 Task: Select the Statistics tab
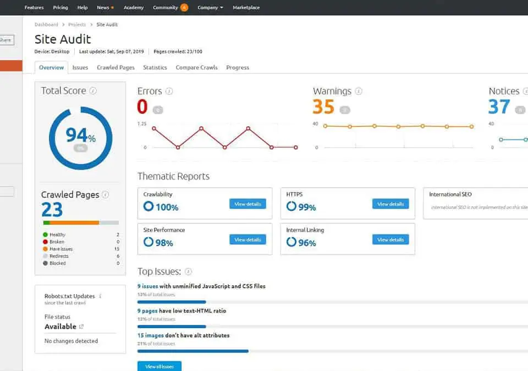click(155, 68)
